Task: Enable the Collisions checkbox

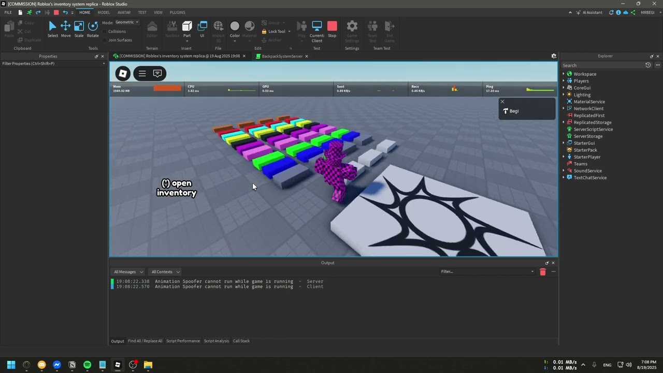Action: click(105, 32)
